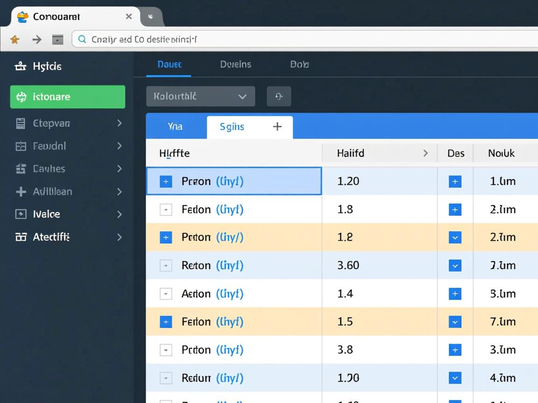Toggle the checkbox beside Aedon row 1.4
Screen dimensions: 538x403
(166, 294)
